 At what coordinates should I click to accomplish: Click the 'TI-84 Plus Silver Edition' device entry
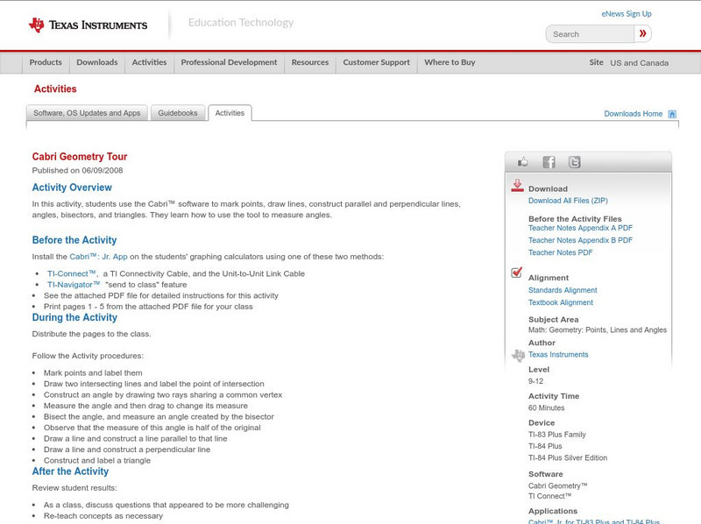568,457
